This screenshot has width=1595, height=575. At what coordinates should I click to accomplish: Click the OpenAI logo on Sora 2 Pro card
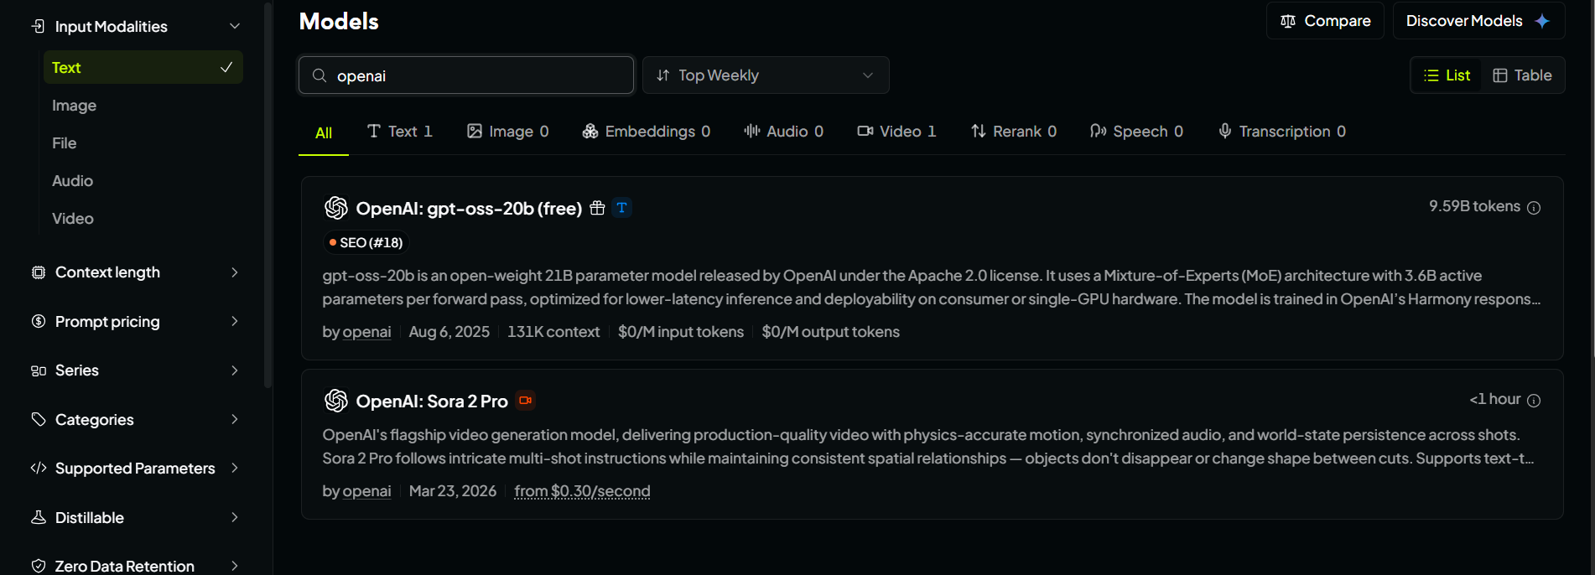[336, 401]
